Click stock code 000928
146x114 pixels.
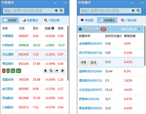point(24,45)
